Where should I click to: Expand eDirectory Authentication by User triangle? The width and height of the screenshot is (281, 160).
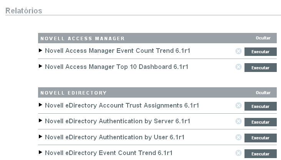(x=41, y=137)
